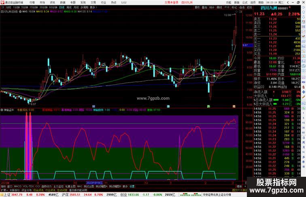Open the 帮助 menu
The width and height of the screenshot is (306, 197).
(x=261, y=2)
